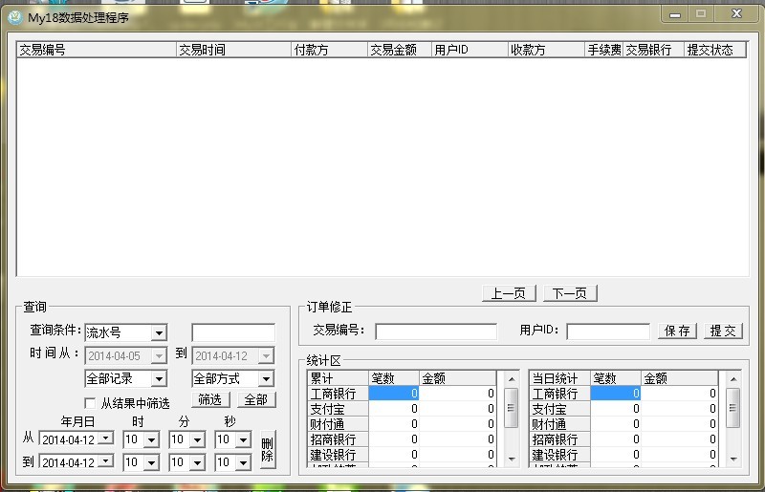The height and width of the screenshot is (492, 765).
Task: Click the 删除 delete button
Action: pos(268,450)
